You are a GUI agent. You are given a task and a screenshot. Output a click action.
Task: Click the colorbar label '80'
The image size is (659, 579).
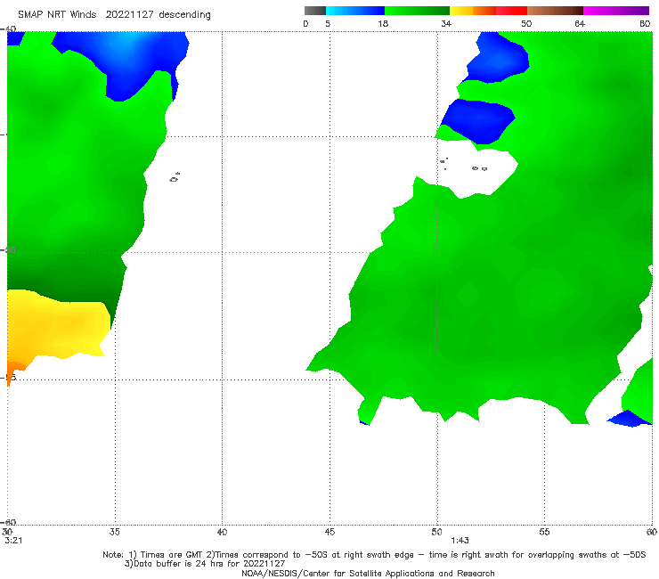click(x=645, y=24)
